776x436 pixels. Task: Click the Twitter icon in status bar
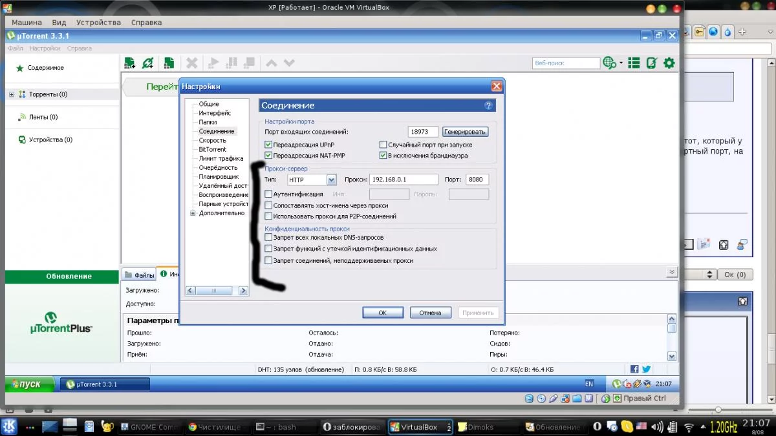coord(646,369)
